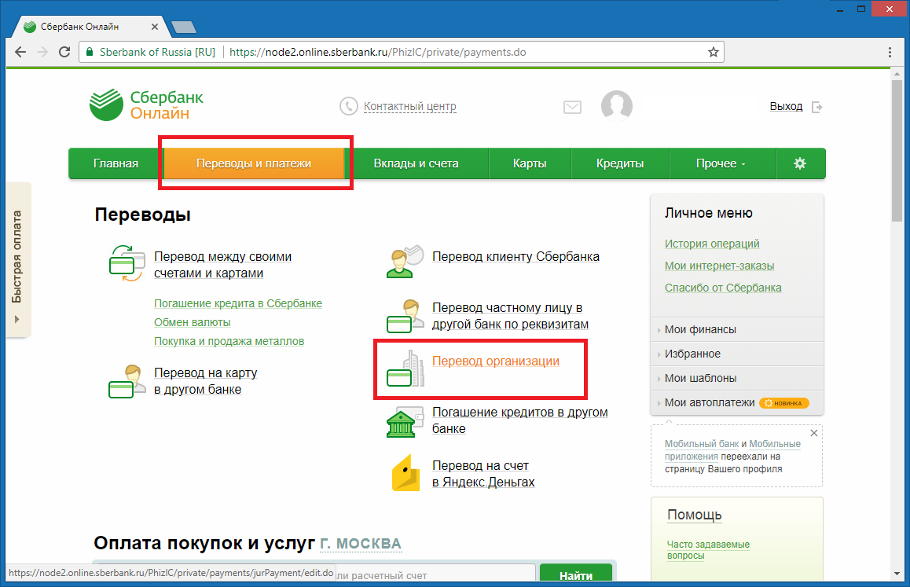Expand Мои финансы in the personal menu
The width and height of the screenshot is (910, 587).
pyautogui.click(x=737, y=329)
